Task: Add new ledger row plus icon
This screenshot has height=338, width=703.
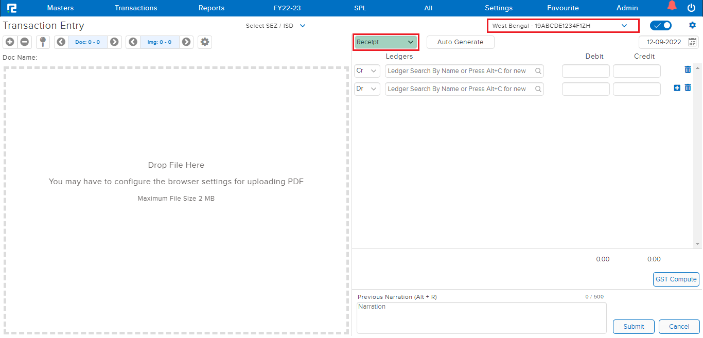Action: [x=677, y=88]
